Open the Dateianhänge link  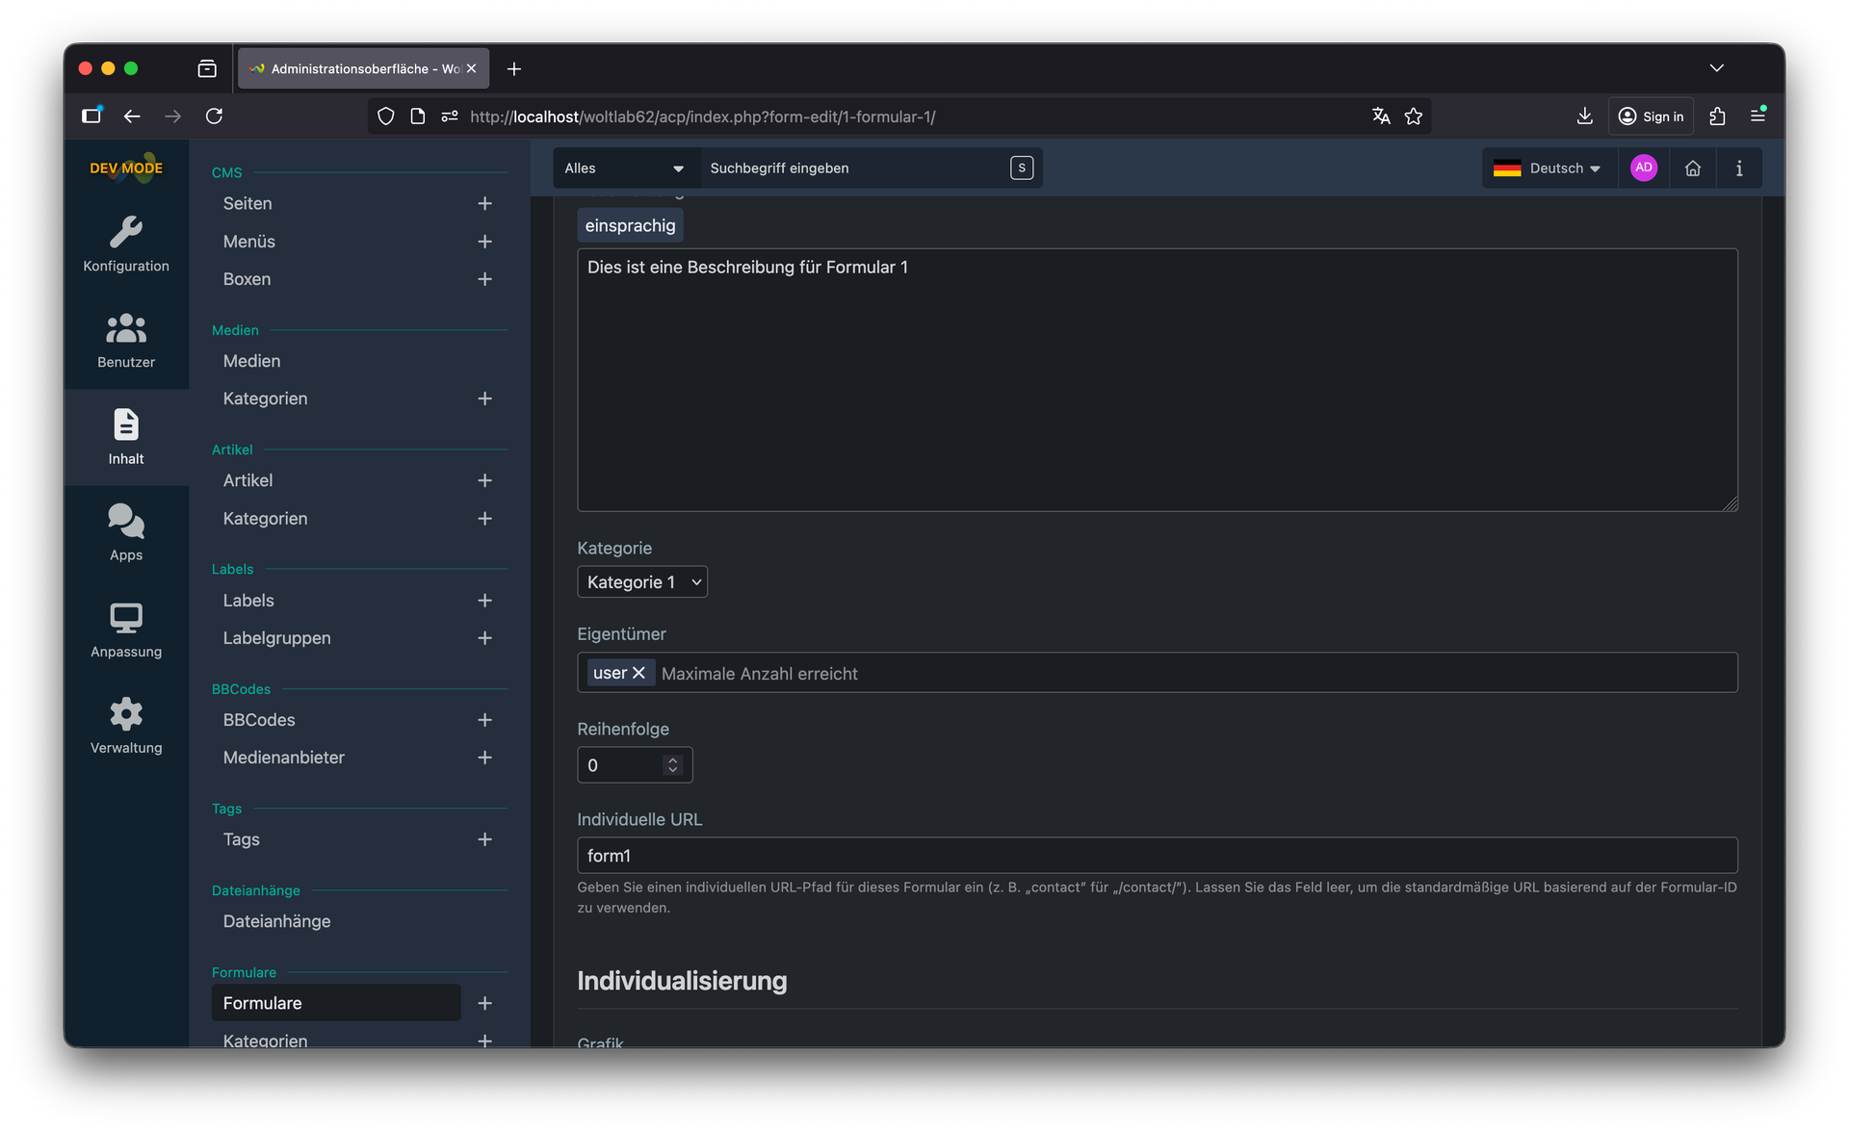[x=276, y=921]
